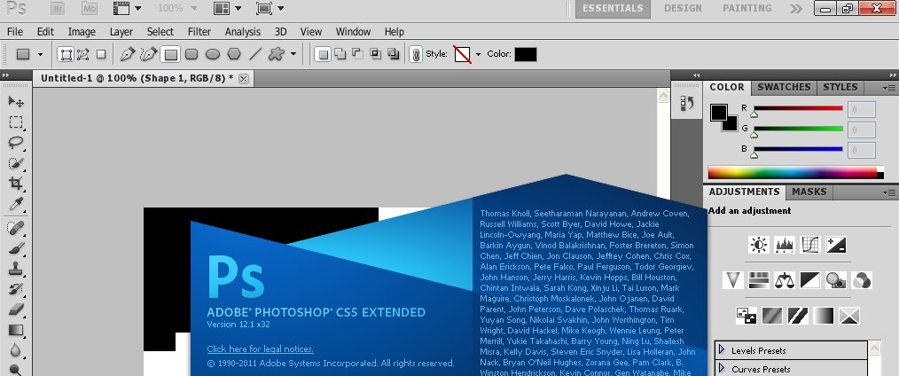Viewport: 899px width, 376px height.
Task: Select the Spot Healing Brush tool
Action: pyautogui.click(x=16, y=228)
